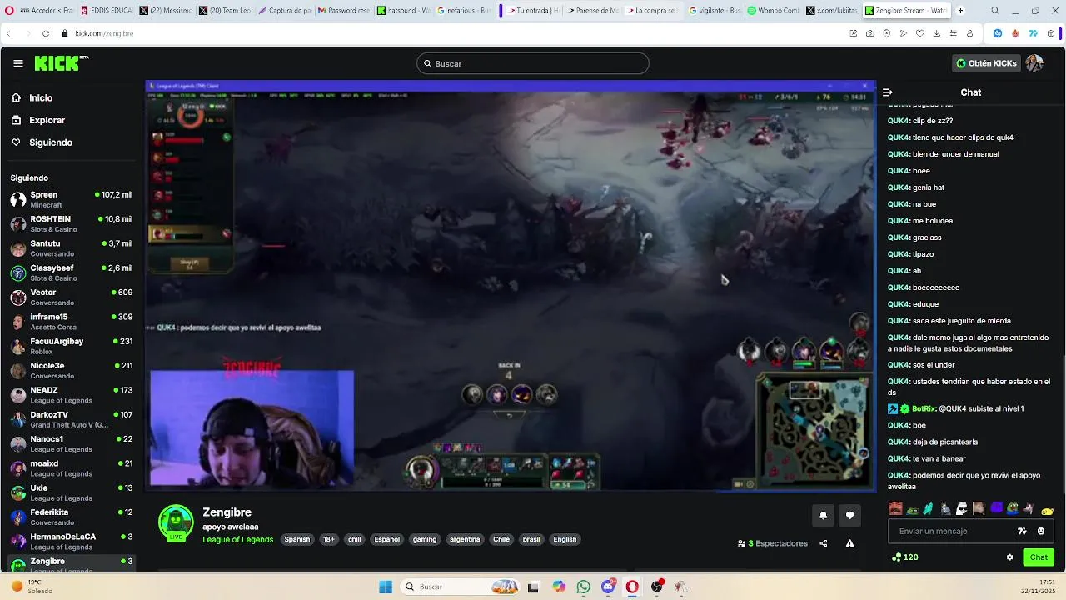Open WhatsApp from the taskbar

(x=583, y=587)
